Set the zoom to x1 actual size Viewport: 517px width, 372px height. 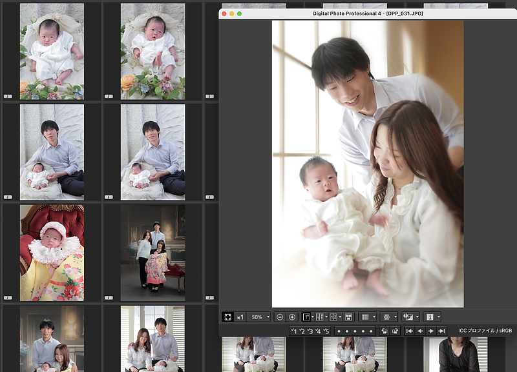(240, 317)
